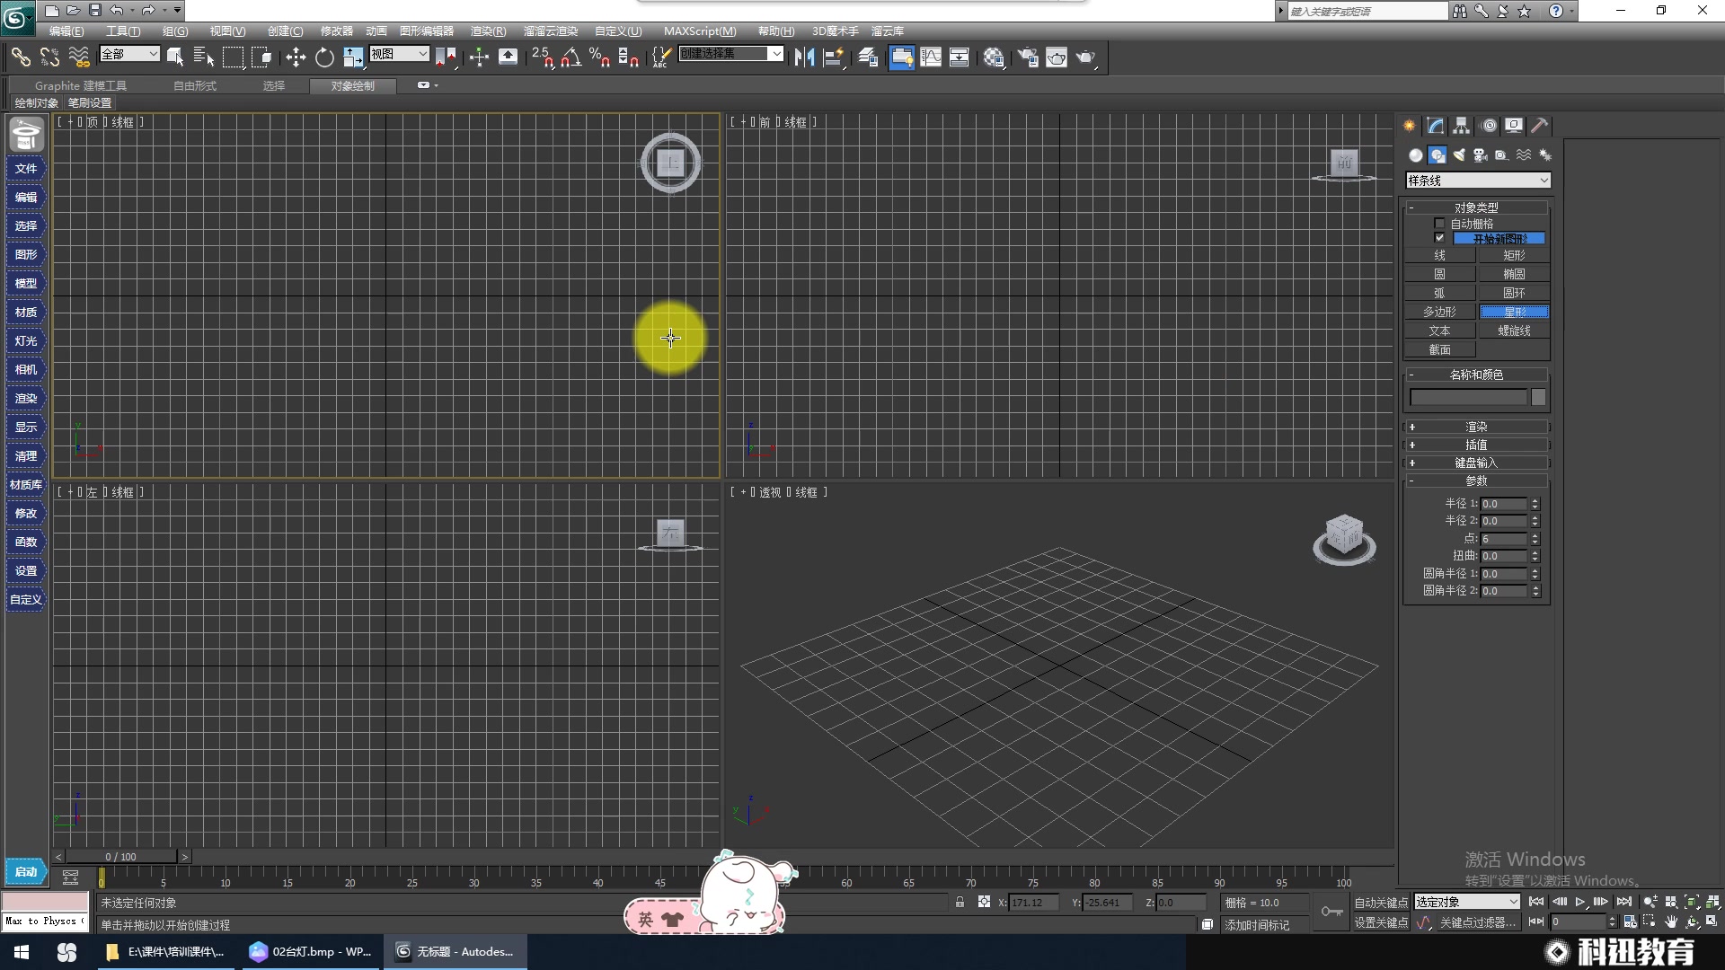The height and width of the screenshot is (970, 1725).
Task: Click the Cameras category icon
Action: click(x=1481, y=155)
